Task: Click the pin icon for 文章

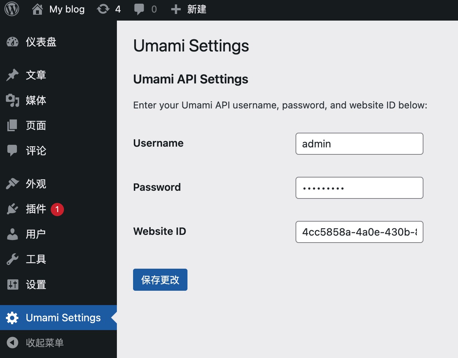Action: [x=12, y=75]
